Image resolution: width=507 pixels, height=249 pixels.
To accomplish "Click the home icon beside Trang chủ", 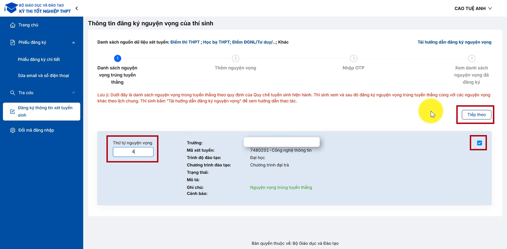I will 13,25.
